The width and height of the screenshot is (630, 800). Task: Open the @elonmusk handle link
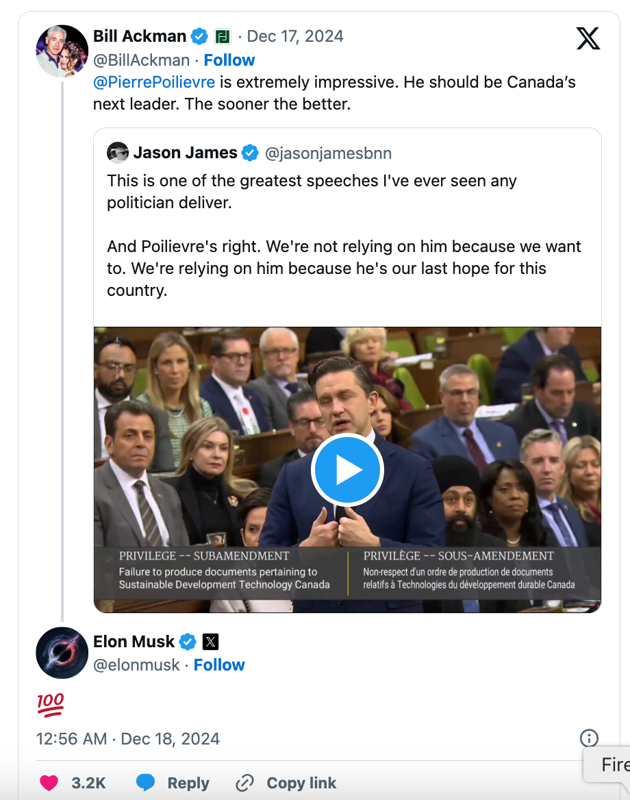136,665
